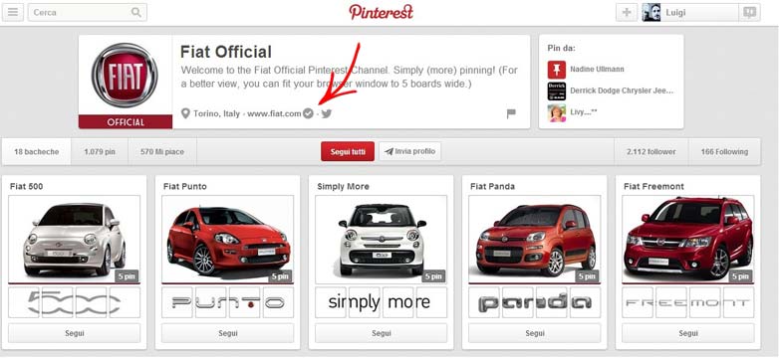Click the Segui tutti button
This screenshot has width=779, height=358.
[348, 152]
